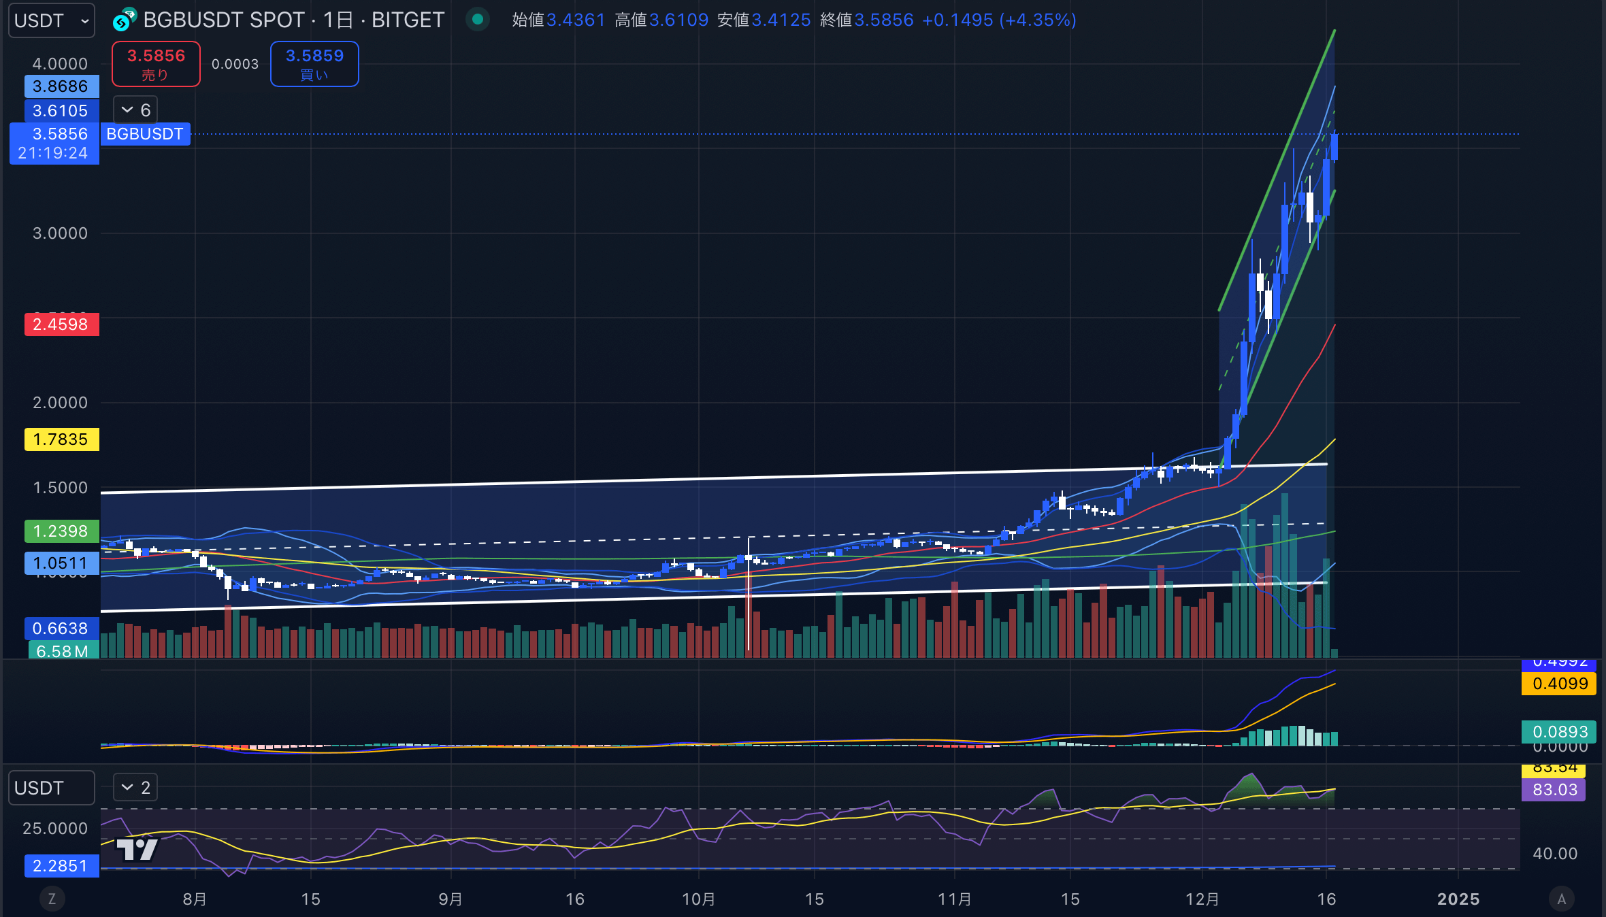Click the 3.5859 buy button
Viewport: 1606px width, 917px height.
point(314,64)
